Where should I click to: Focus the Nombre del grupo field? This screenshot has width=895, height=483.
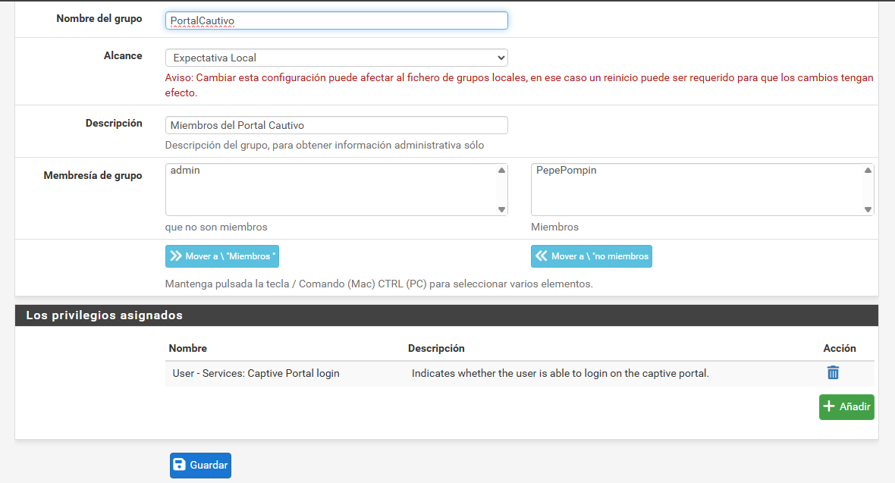[x=336, y=20]
